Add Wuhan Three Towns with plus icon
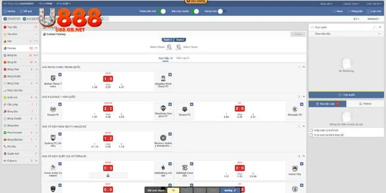 [x=60, y=75]
